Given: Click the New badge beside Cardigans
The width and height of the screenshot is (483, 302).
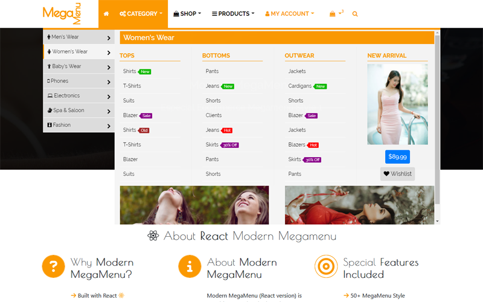Looking at the screenshot, I should [x=320, y=86].
